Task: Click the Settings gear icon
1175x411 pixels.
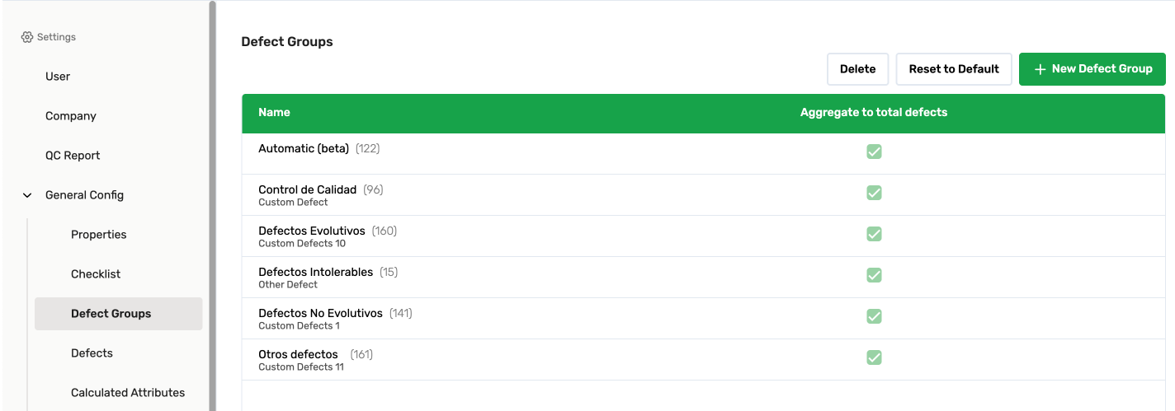Action: [x=27, y=37]
